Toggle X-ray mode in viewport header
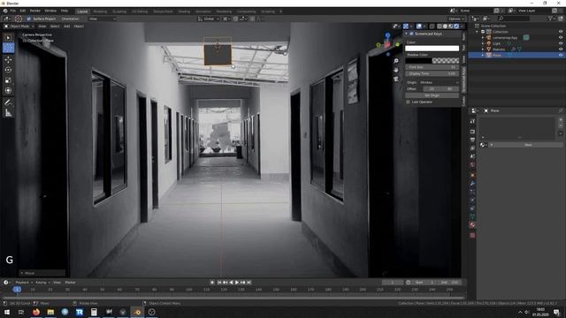 [x=432, y=26]
